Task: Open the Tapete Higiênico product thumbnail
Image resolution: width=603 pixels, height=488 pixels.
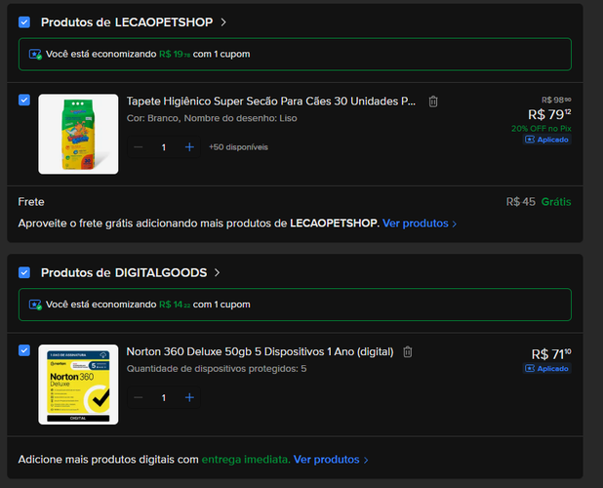Action: [x=78, y=135]
